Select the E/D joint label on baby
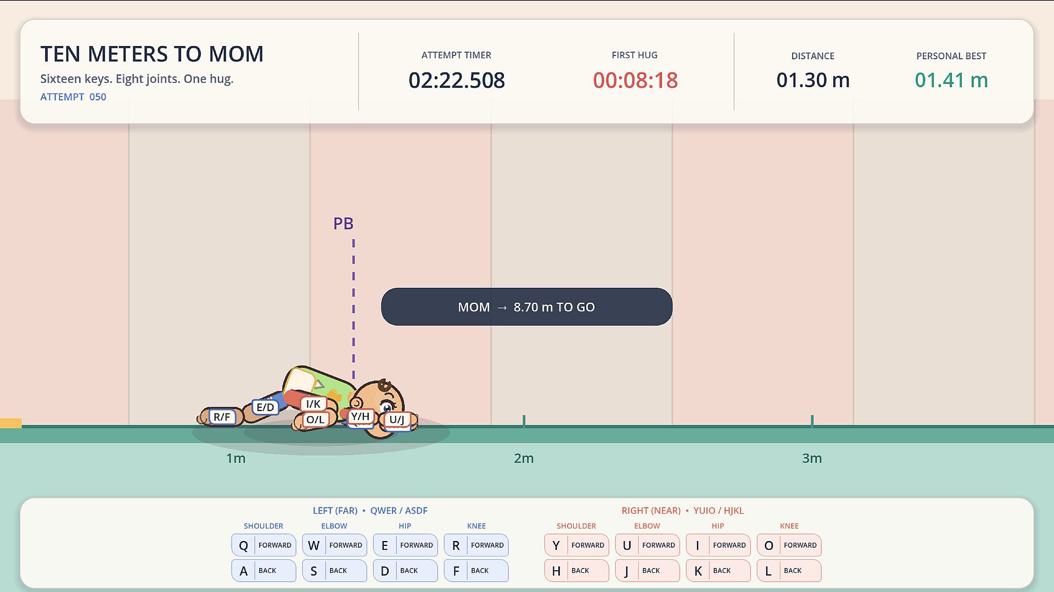 pos(265,407)
